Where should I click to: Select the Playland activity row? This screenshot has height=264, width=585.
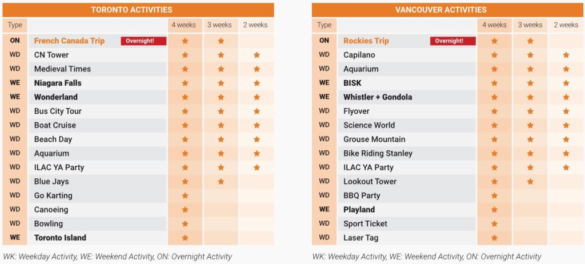(448, 210)
